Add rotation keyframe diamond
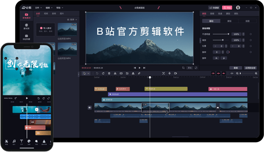 coord(251,52)
